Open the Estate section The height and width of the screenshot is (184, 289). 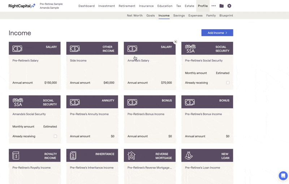[189, 6]
